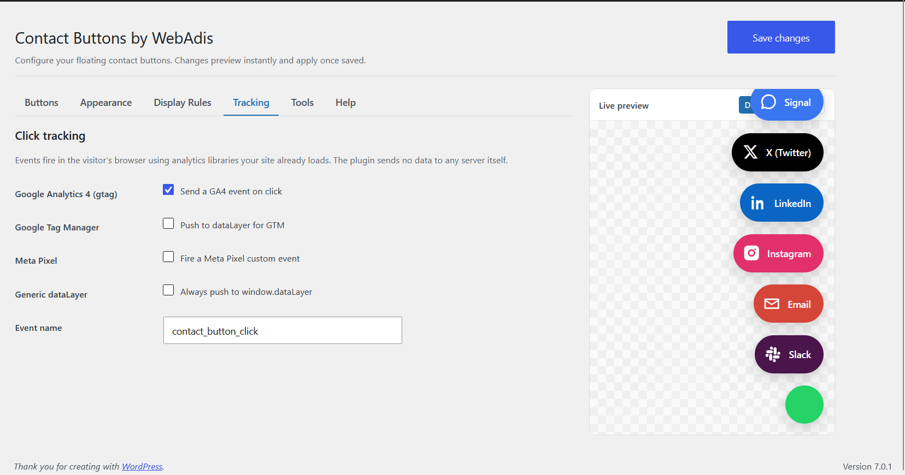The height and width of the screenshot is (475, 905).
Task: Open the Appearance tab
Action: point(106,103)
